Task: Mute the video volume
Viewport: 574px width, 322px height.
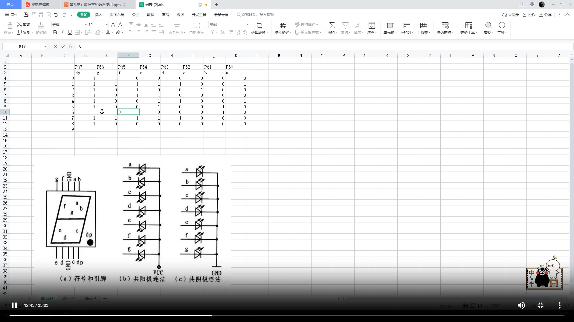Action: [521, 305]
